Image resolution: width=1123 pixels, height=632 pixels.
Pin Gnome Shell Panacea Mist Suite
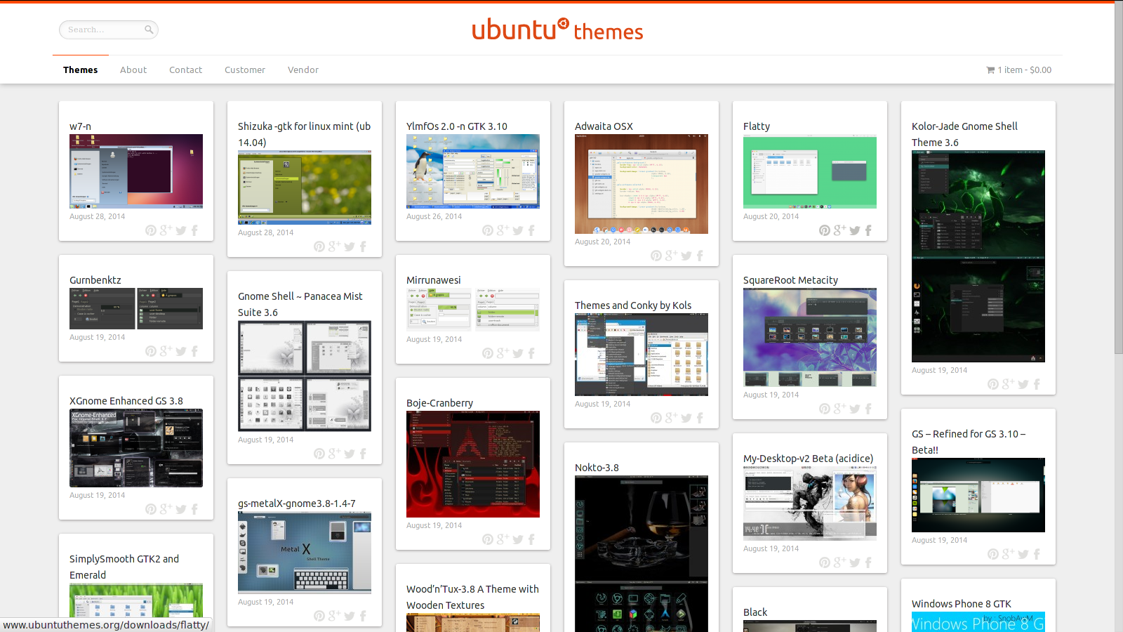319,454
